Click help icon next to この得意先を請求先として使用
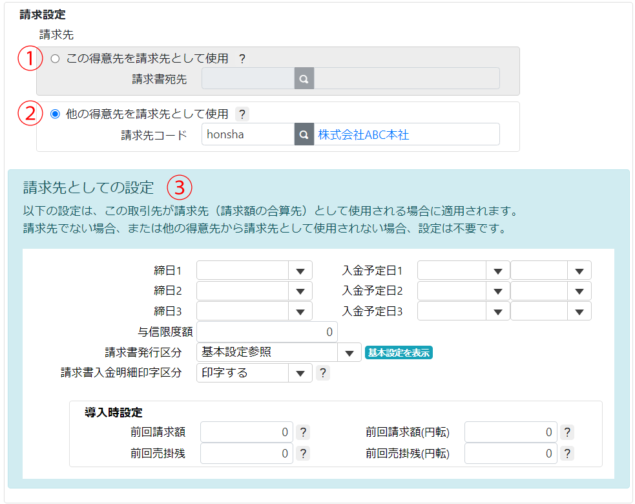The height and width of the screenshot is (504, 635). (242, 59)
